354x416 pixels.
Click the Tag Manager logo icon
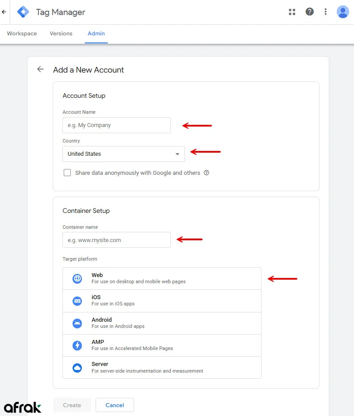click(23, 12)
